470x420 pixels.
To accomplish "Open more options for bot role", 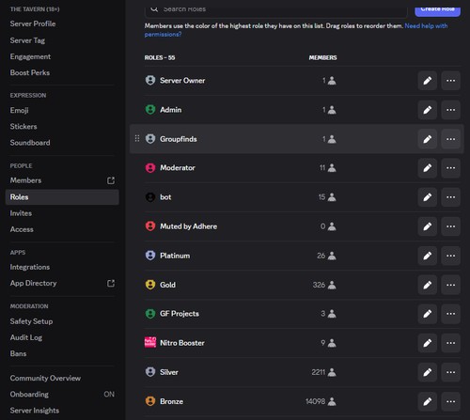I will pyautogui.click(x=451, y=197).
